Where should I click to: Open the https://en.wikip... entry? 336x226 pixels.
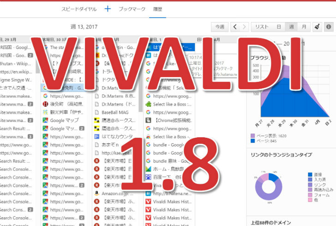15,72
